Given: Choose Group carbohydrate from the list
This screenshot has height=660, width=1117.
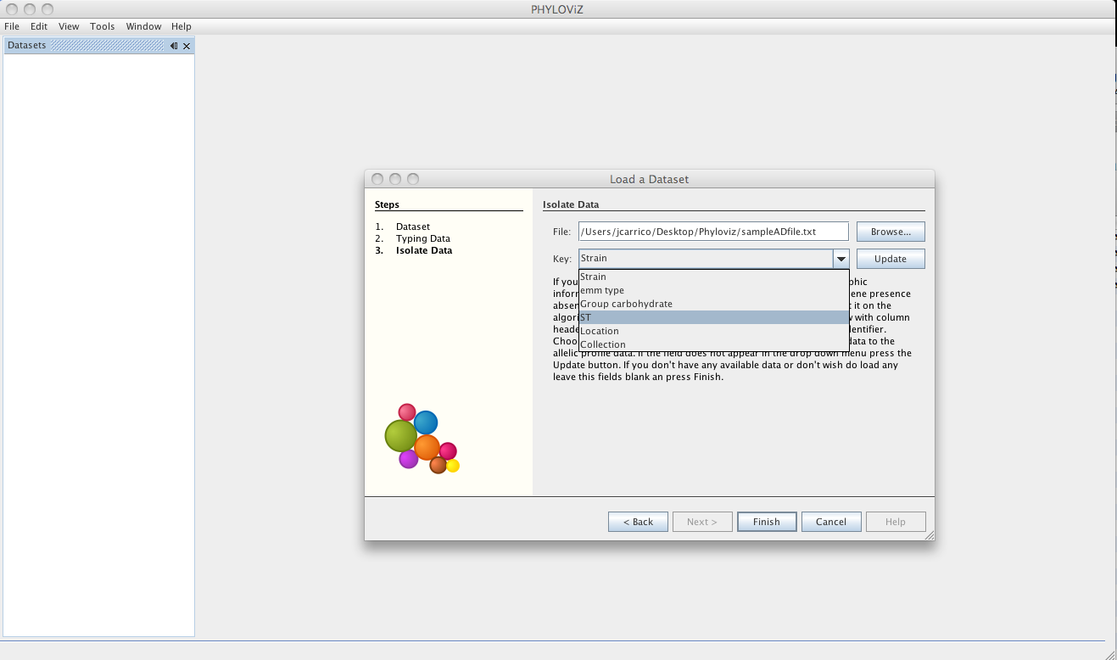Looking at the screenshot, I should pos(713,304).
